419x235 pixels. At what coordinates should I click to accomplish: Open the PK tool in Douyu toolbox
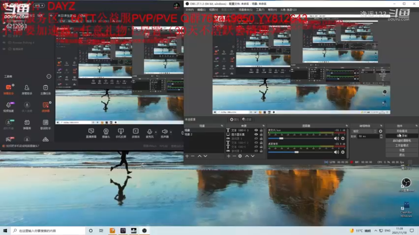[8, 139]
